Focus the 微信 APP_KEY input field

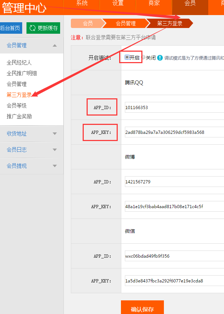[175, 281]
